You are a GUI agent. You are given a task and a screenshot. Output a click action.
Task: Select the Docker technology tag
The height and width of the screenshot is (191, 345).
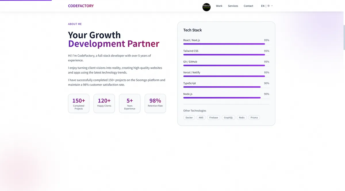[x=189, y=118]
